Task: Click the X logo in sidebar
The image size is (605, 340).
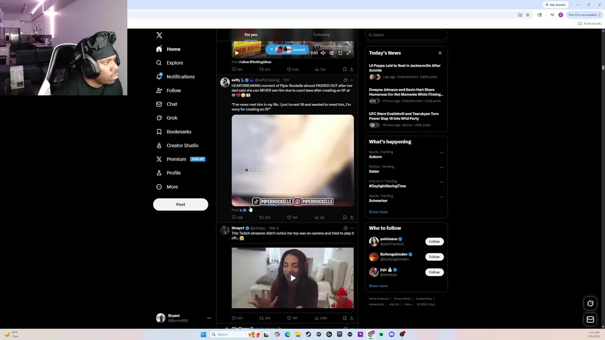Action: click(159, 35)
